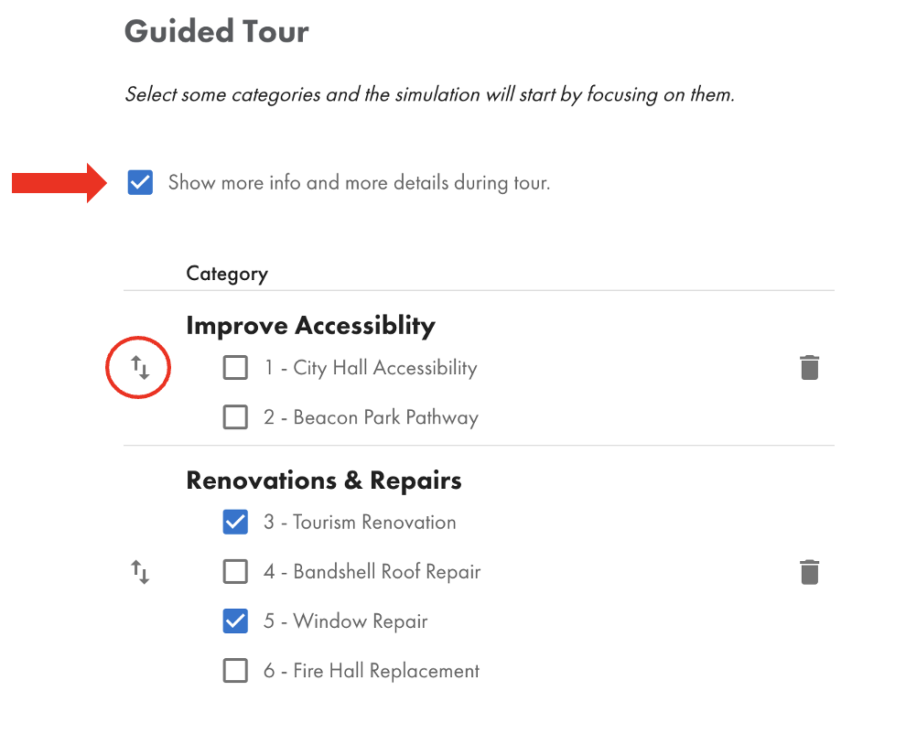This screenshot has height=745, width=906.
Task: Deselect the Window Repair checkbox
Action: click(236, 621)
